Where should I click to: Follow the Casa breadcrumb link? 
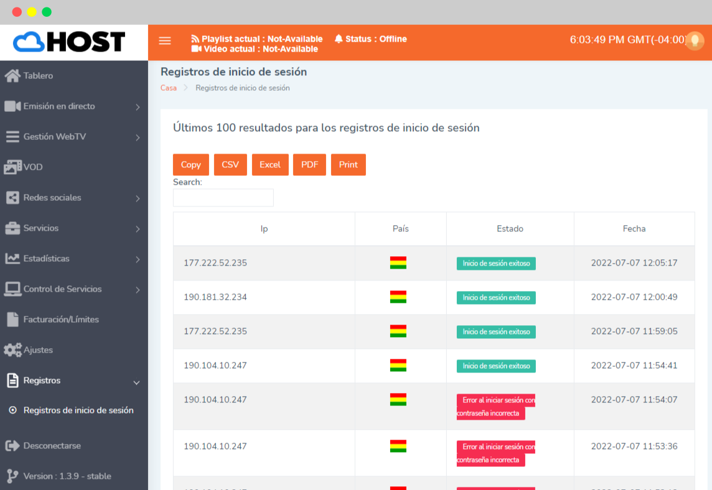coord(169,88)
